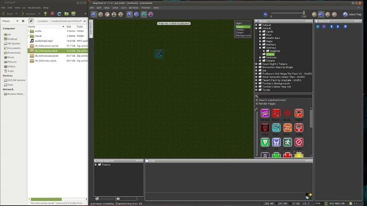367x206 pixels.
Task: Select the Object layer in Layer list
Action: point(243,33)
